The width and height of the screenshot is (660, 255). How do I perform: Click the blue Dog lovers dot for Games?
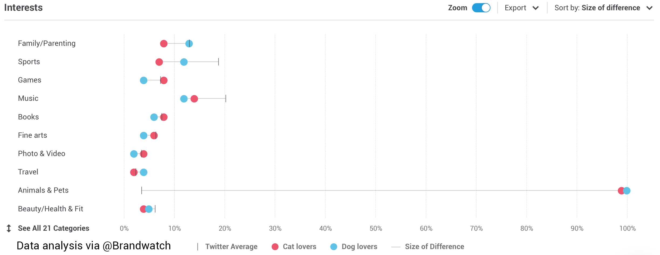(144, 80)
